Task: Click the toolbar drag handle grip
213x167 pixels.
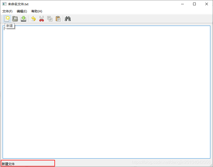Action: pyautogui.click(x=2, y=19)
